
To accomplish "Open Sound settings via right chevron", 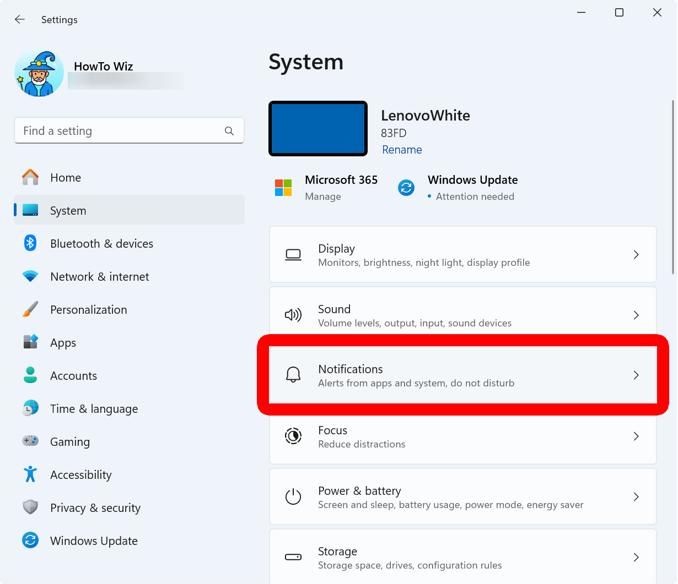I will click(636, 315).
